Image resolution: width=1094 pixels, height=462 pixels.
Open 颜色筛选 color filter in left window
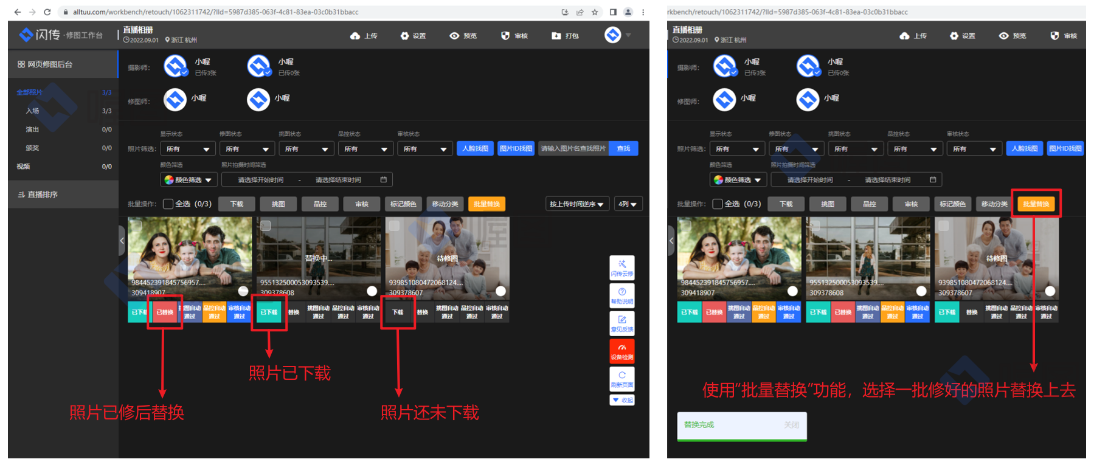pos(189,180)
